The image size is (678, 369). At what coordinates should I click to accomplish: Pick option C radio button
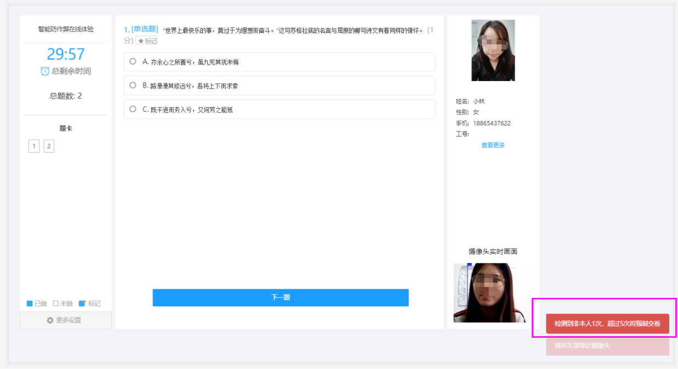point(133,109)
